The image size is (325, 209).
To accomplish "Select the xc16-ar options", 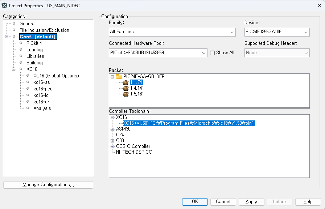I will tap(41, 102).
